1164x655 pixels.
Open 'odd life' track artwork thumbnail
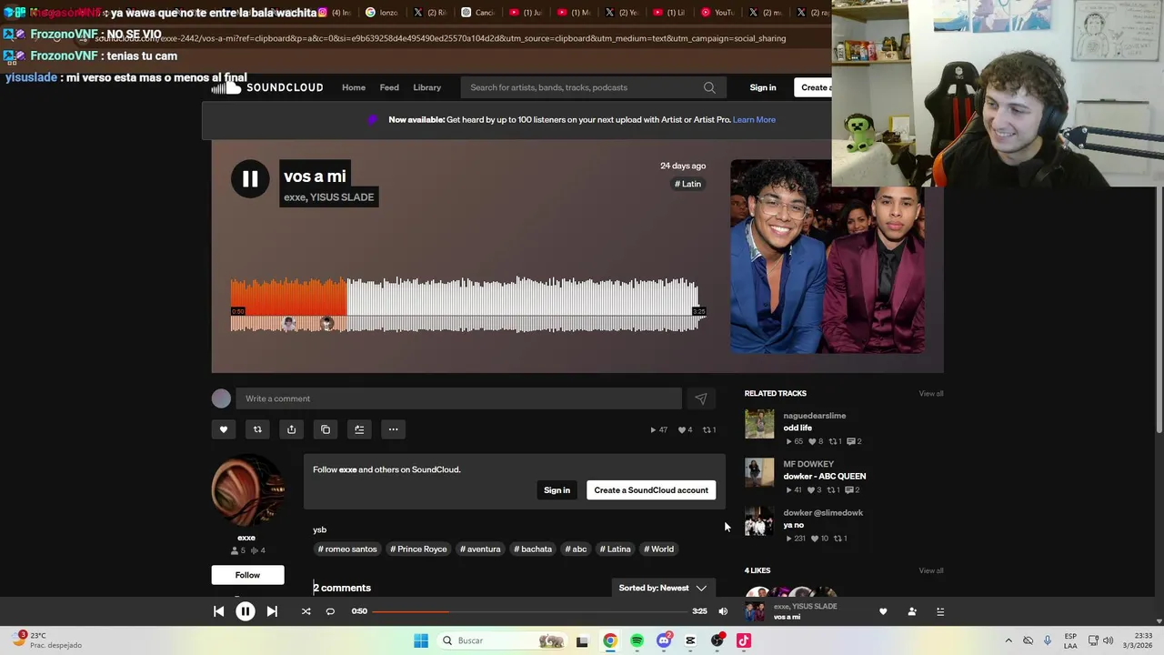click(x=759, y=424)
